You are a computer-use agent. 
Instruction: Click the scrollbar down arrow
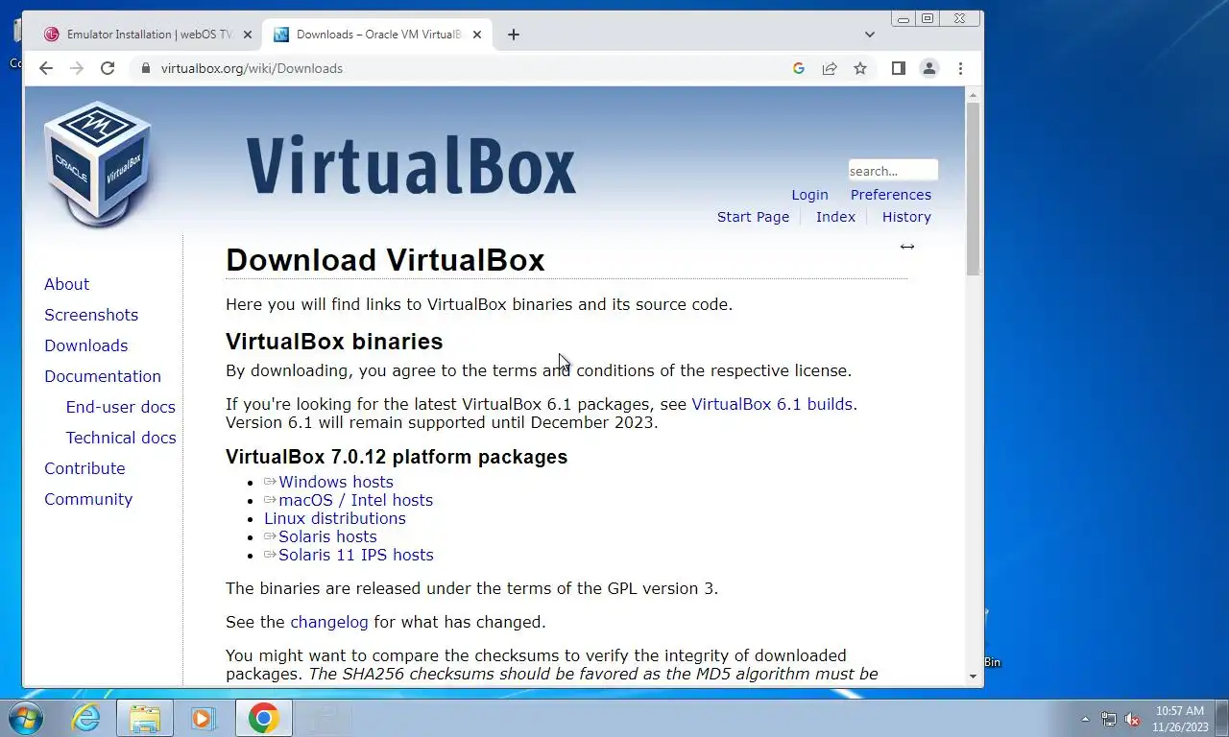(973, 677)
